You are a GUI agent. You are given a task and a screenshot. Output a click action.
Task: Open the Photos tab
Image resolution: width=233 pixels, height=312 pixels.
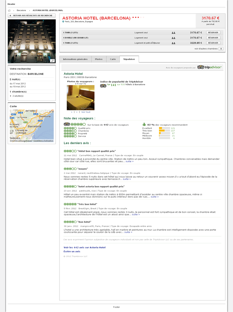[x=99, y=59]
